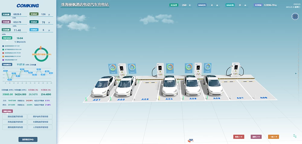Click the 返回集控中心 button

tap(28, 139)
